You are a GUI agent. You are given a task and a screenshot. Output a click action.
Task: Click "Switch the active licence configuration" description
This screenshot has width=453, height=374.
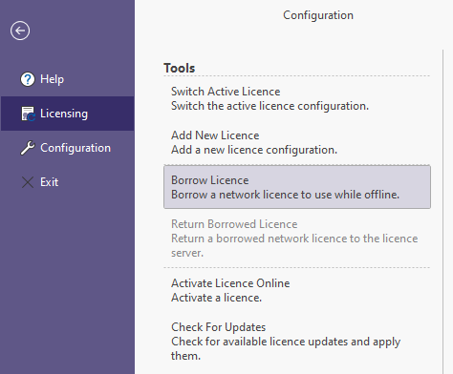click(270, 106)
